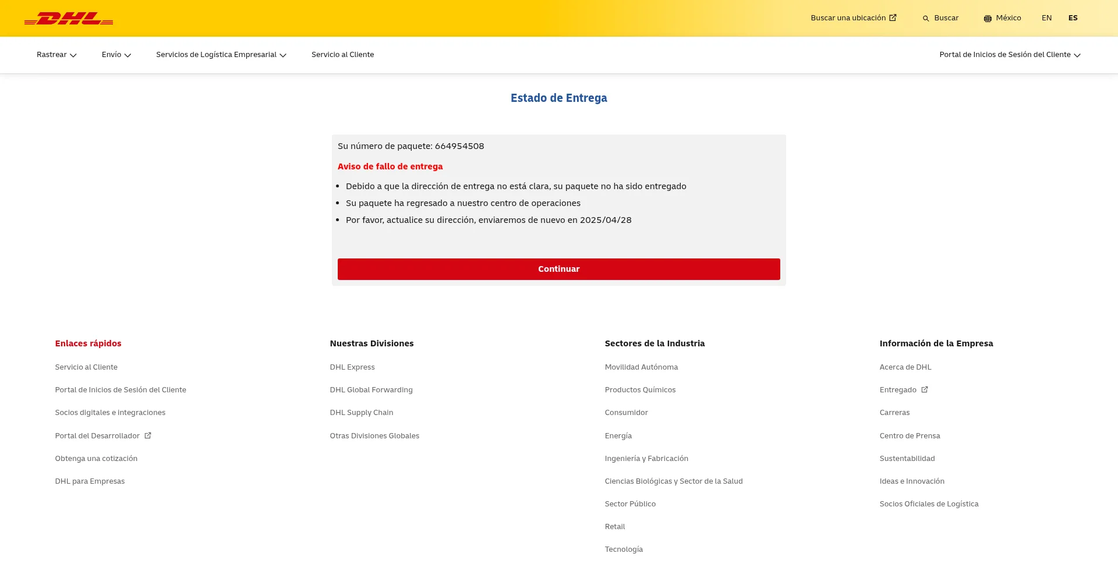Click the search magnifier icon
1118x578 pixels.
(926, 19)
